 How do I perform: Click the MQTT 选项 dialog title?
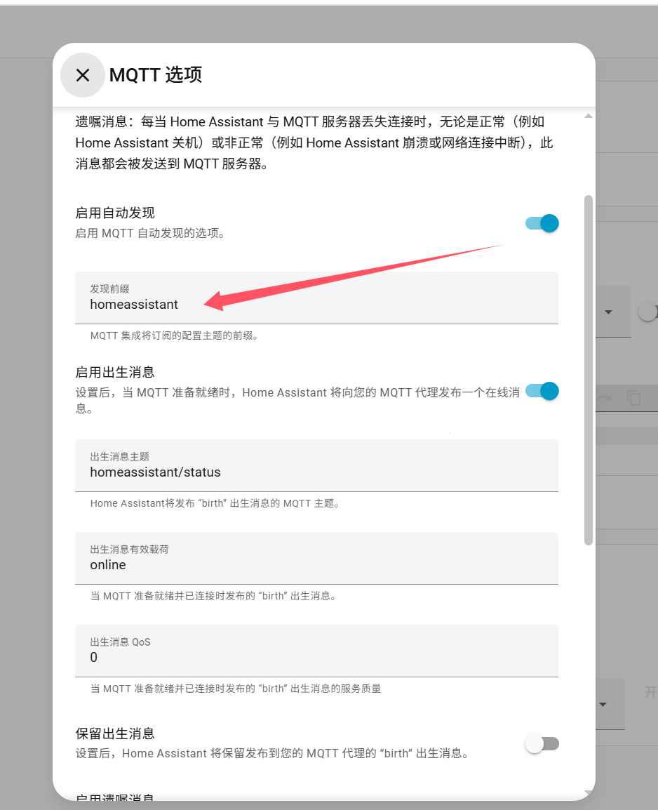[156, 75]
